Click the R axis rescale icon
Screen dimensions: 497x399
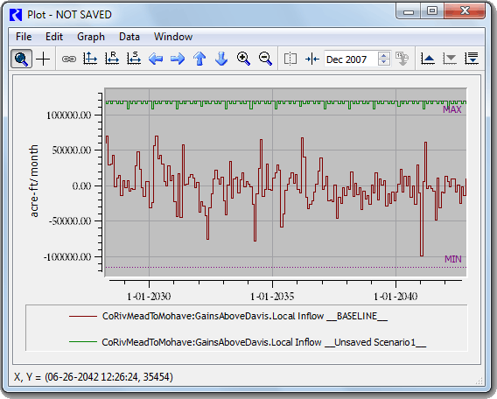(x=112, y=59)
